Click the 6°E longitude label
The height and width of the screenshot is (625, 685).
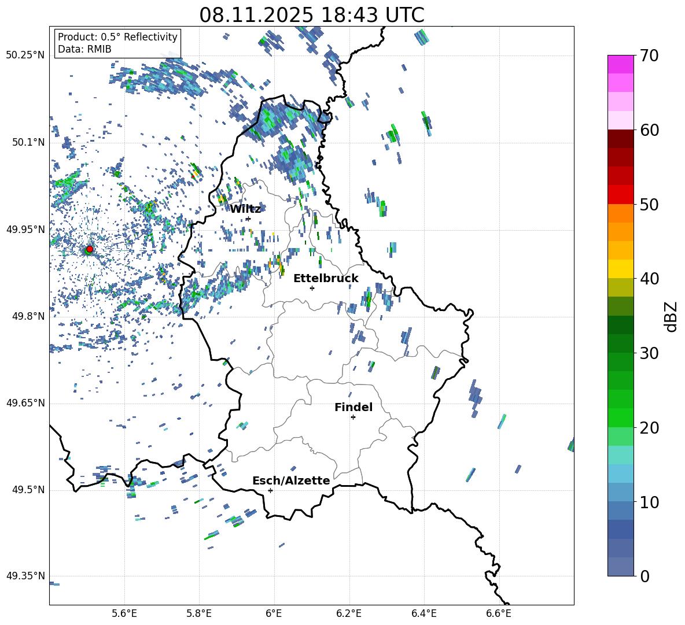tap(274, 613)
